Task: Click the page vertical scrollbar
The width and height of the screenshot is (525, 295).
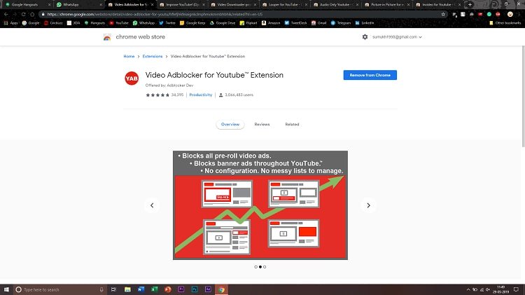Action: (x=523, y=97)
